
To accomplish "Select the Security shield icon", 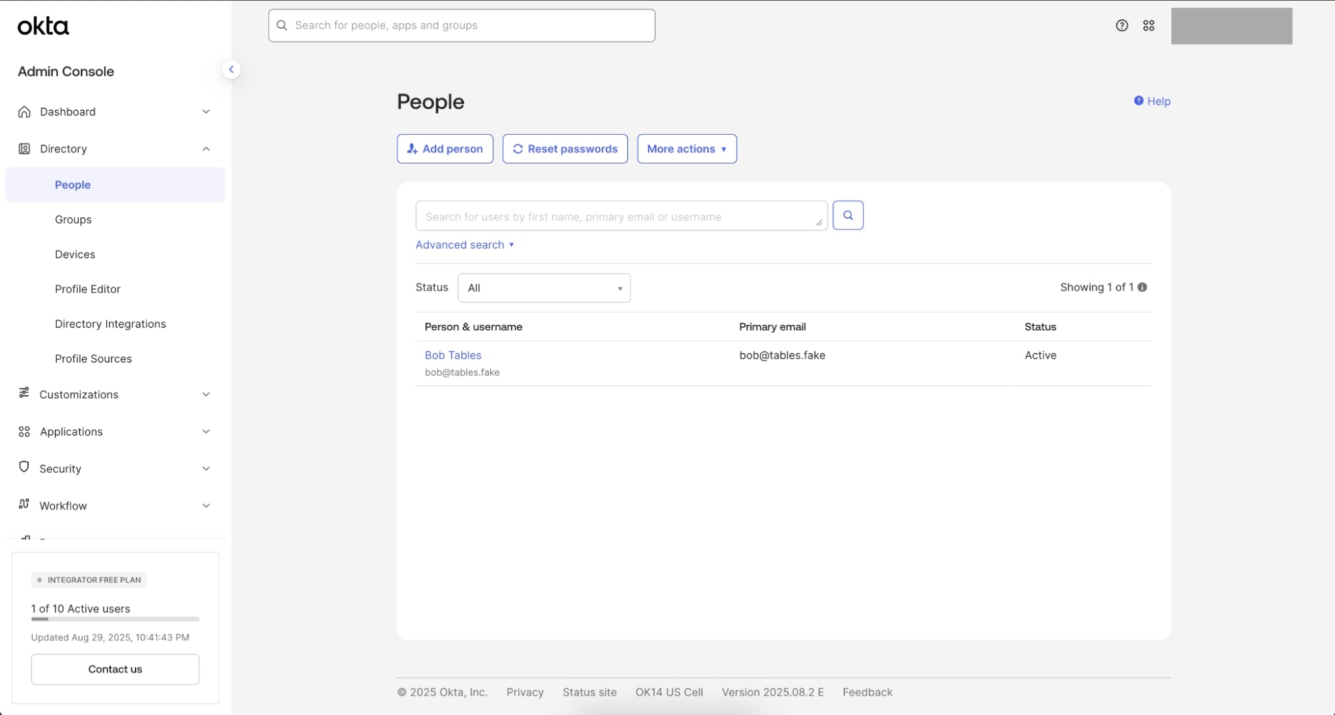I will click(24, 468).
